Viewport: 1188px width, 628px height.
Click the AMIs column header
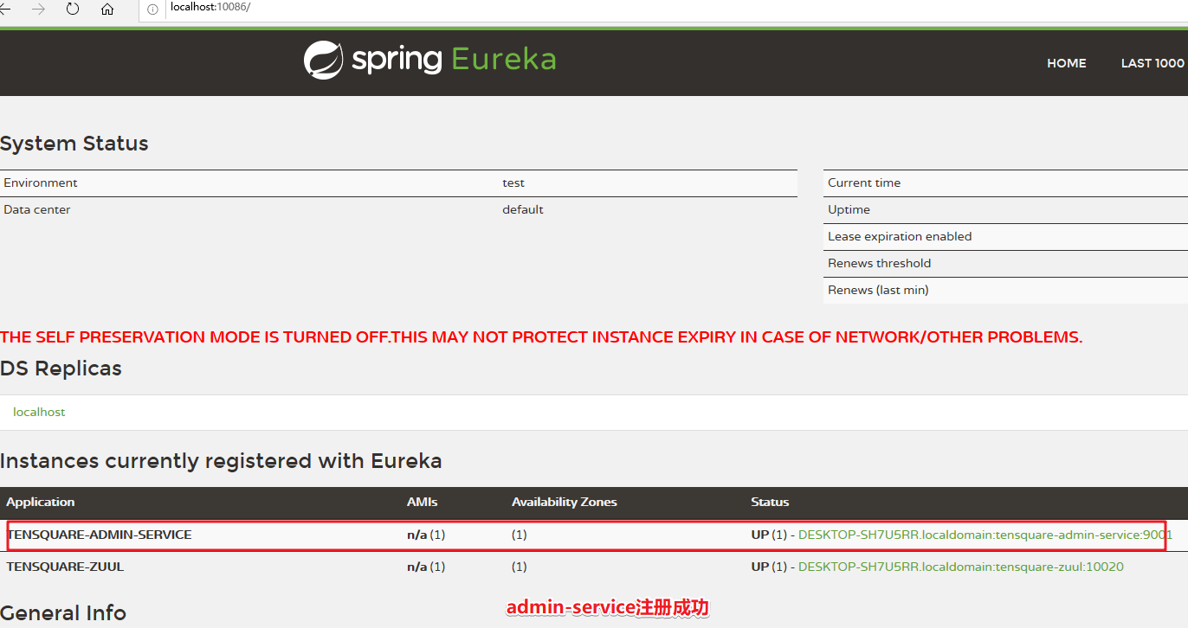[423, 502]
